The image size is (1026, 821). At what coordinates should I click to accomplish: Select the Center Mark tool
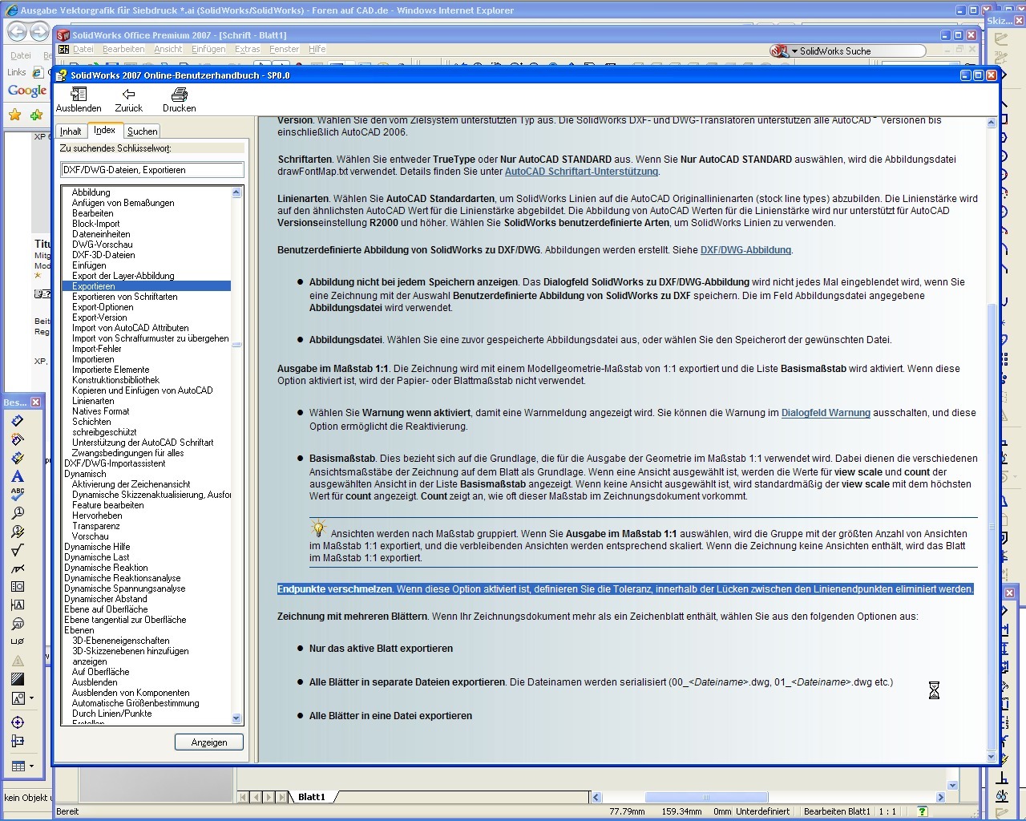pyautogui.click(x=18, y=722)
